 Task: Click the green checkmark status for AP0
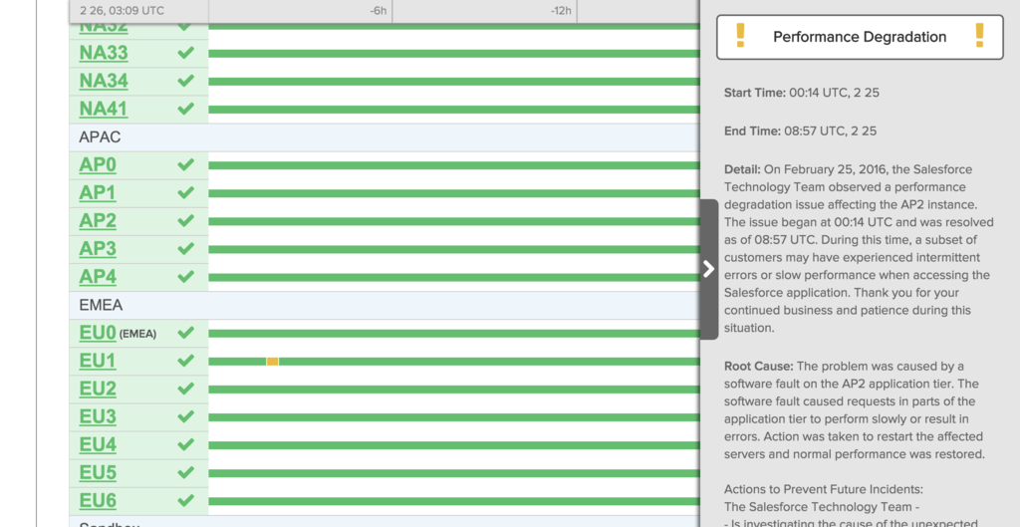click(186, 164)
